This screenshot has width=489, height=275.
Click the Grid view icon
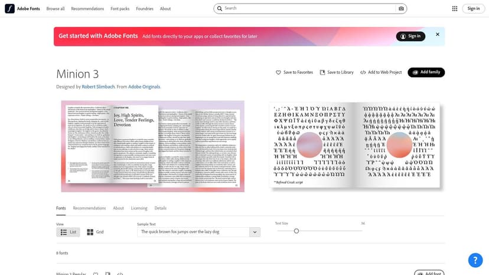tap(90, 232)
